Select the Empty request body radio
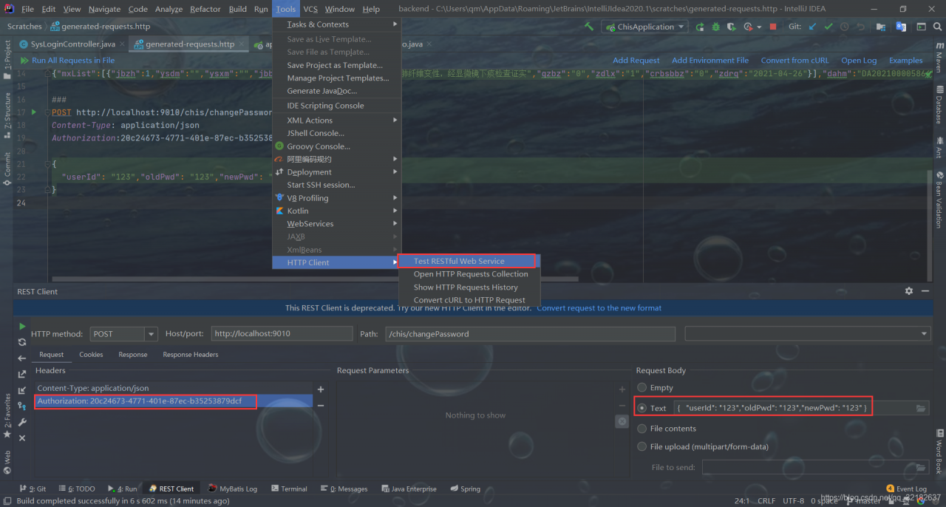 click(x=642, y=387)
